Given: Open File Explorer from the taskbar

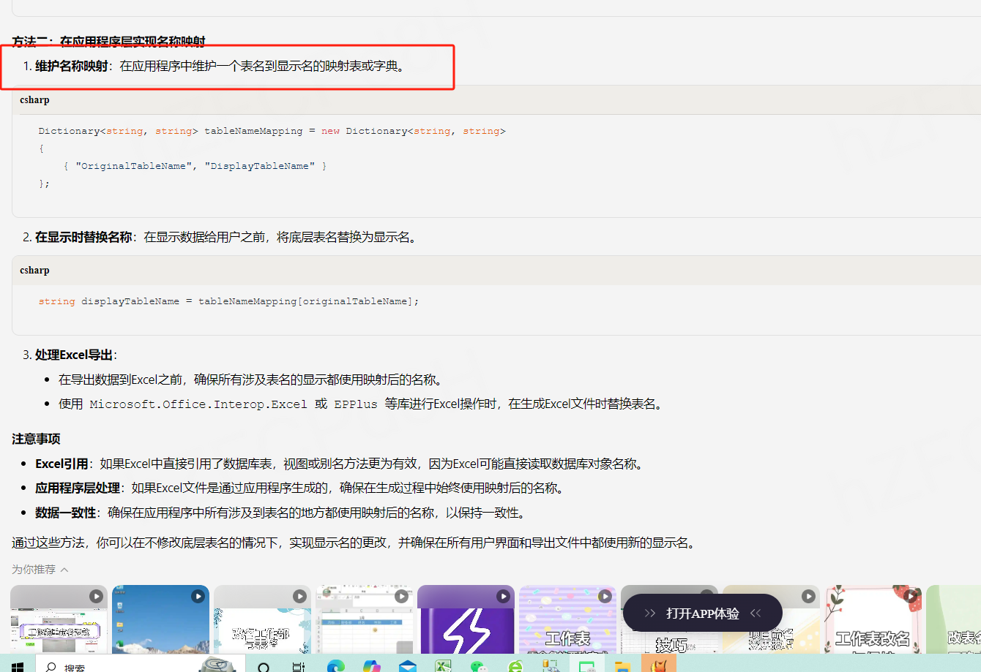Looking at the screenshot, I should [x=622, y=665].
